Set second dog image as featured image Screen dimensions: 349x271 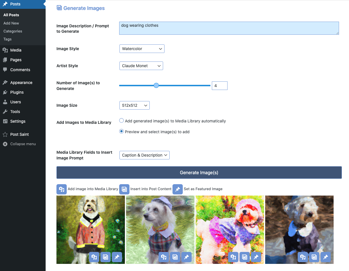tap(186, 257)
